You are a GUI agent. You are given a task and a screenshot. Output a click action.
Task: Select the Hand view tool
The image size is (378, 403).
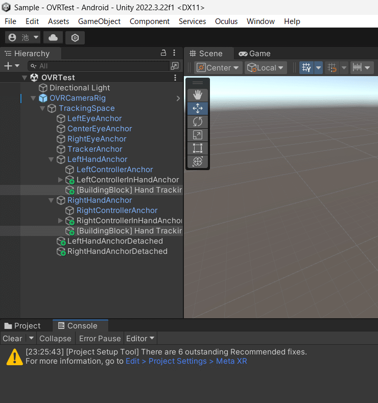[197, 95]
